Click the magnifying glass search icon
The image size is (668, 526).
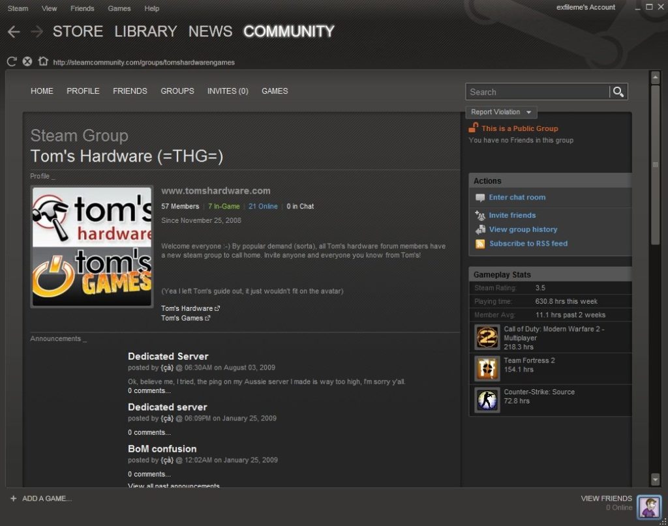click(618, 92)
